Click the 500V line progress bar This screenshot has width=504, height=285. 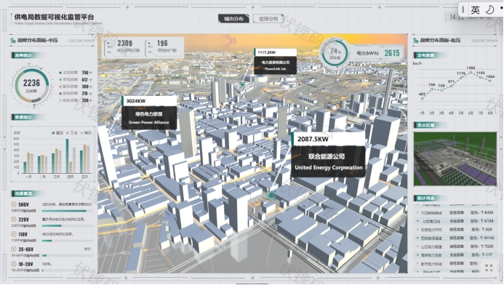tap(67, 211)
